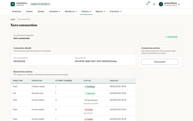Expand the Schedule dropdown menu
193x121 pixels.
click(55, 11)
